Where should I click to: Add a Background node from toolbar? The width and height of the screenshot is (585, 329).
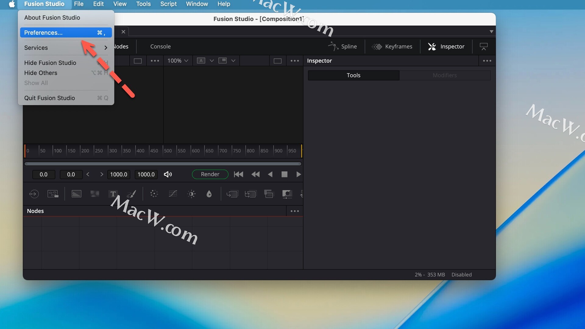point(76,194)
